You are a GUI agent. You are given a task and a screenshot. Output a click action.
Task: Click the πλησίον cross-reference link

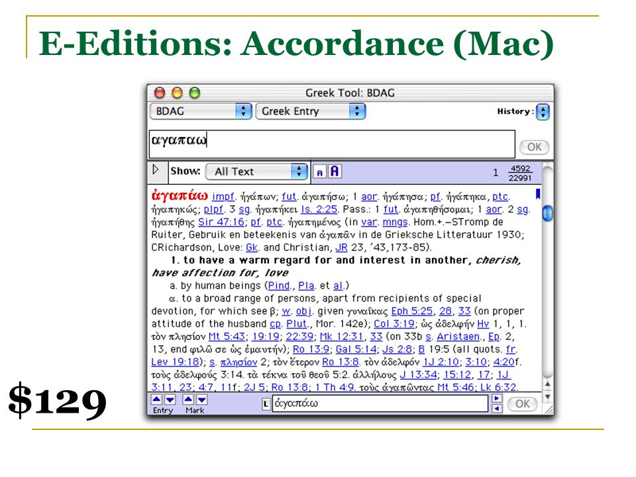238,362
